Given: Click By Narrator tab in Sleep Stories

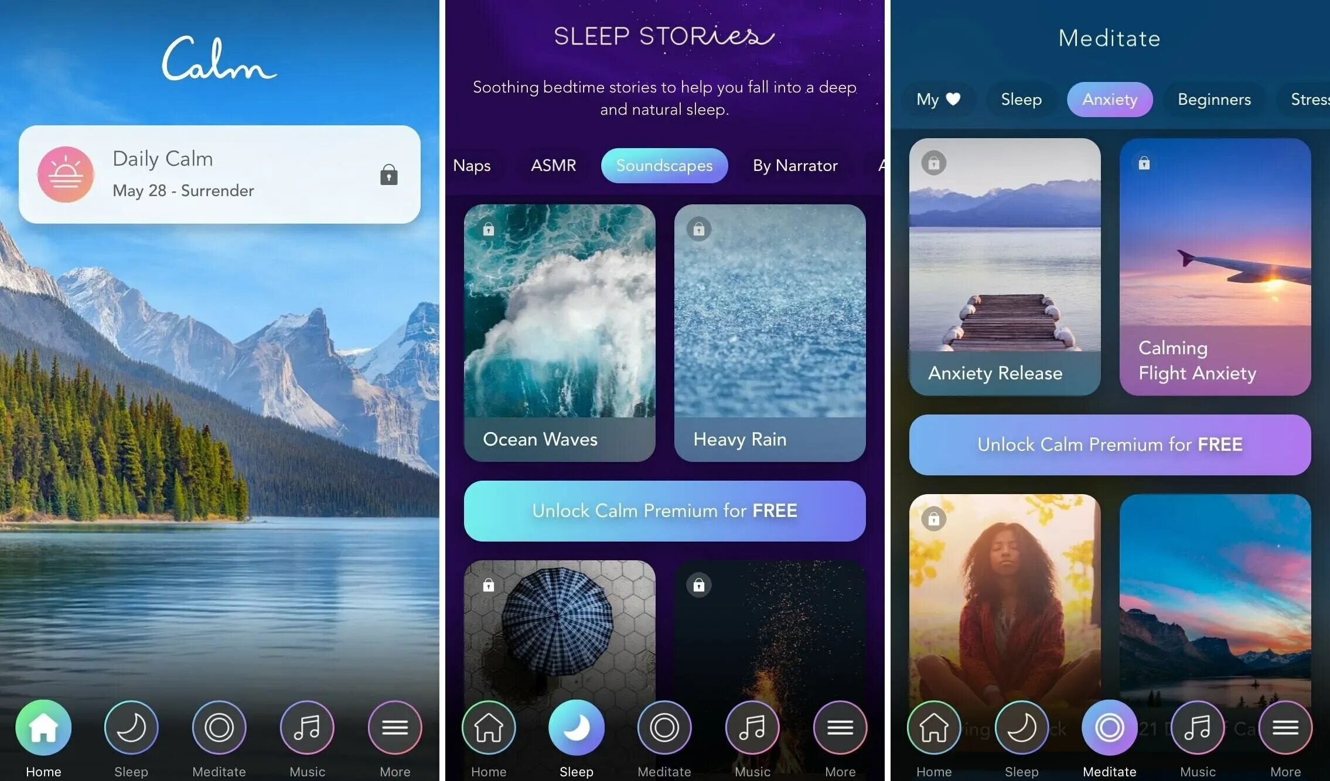Looking at the screenshot, I should (x=795, y=166).
